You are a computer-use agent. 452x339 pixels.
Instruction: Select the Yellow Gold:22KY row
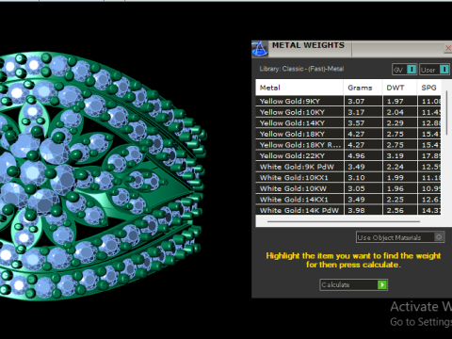(x=348, y=155)
